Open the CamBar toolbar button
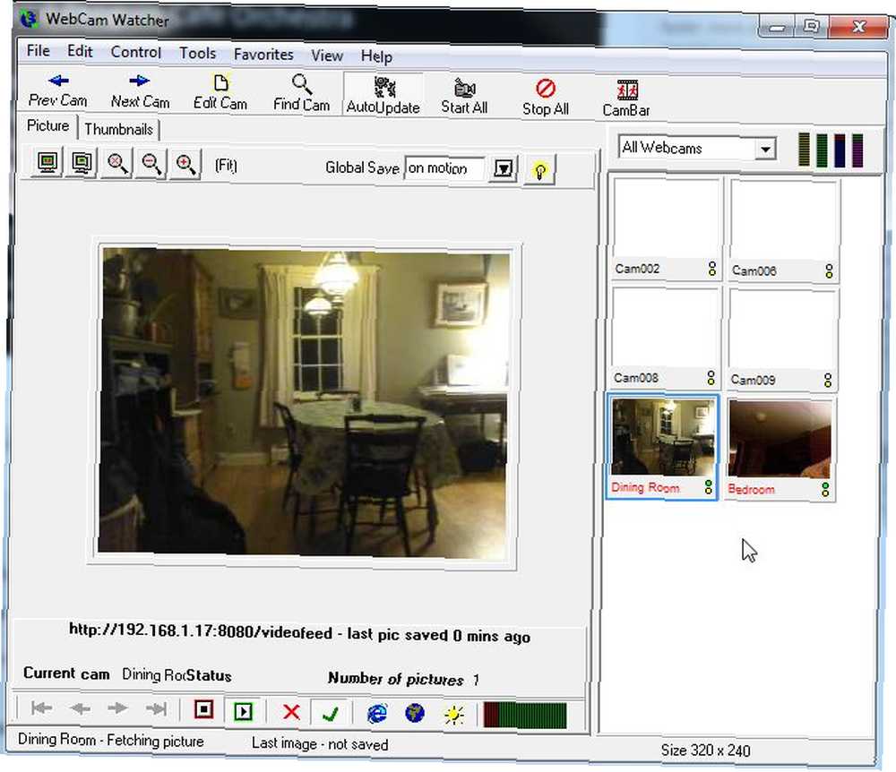This screenshot has height=772, width=896. pyautogui.click(x=626, y=99)
